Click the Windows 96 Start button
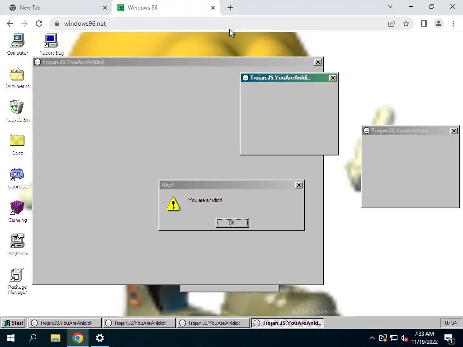 (x=13, y=323)
